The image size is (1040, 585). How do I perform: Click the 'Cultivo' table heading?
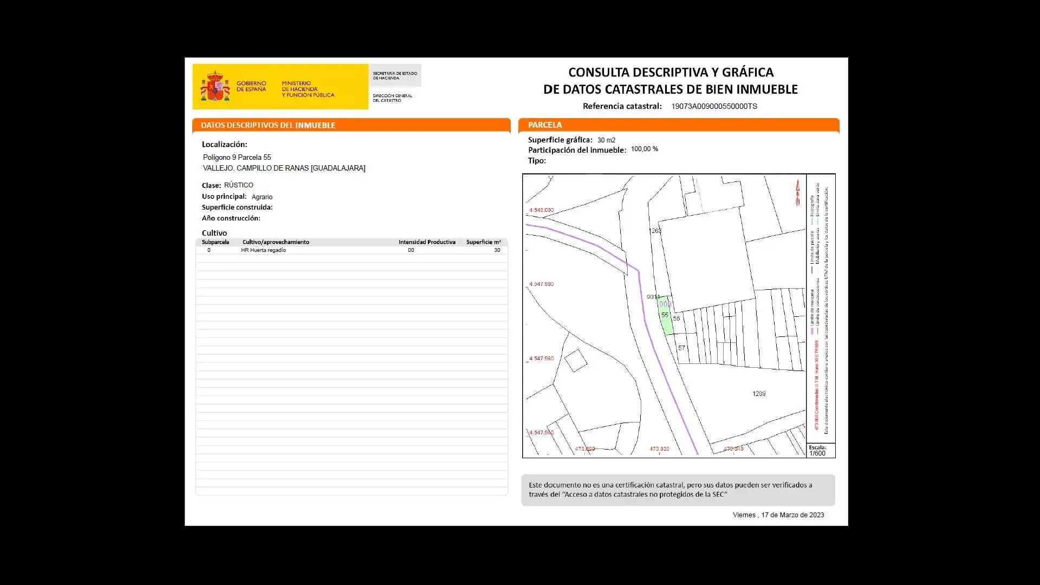tap(214, 233)
